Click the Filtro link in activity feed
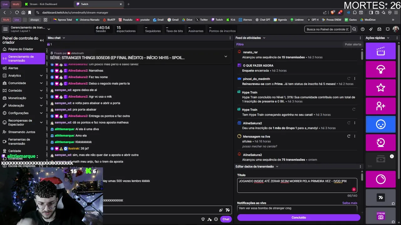The image size is (401, 225). pyautogui.click(x=240, y=44)
